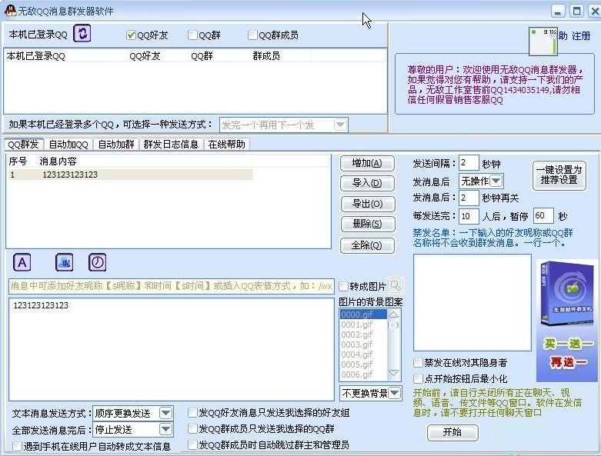Select 0000.gif in background list
The image size is (601, 456).
[363, 315]
